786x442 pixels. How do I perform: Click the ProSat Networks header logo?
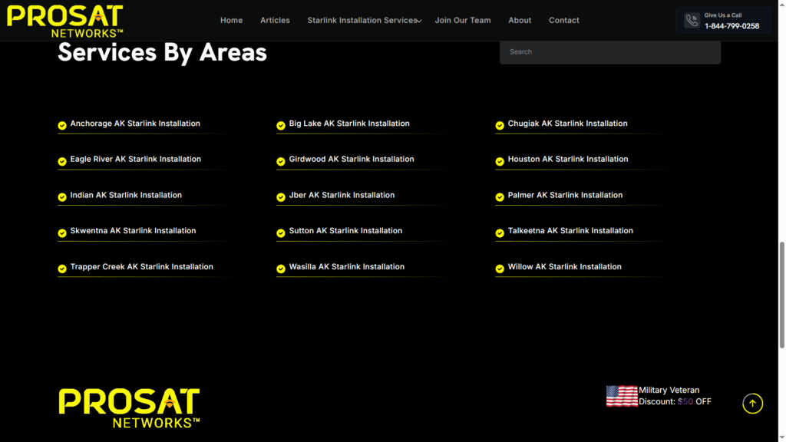65,21
